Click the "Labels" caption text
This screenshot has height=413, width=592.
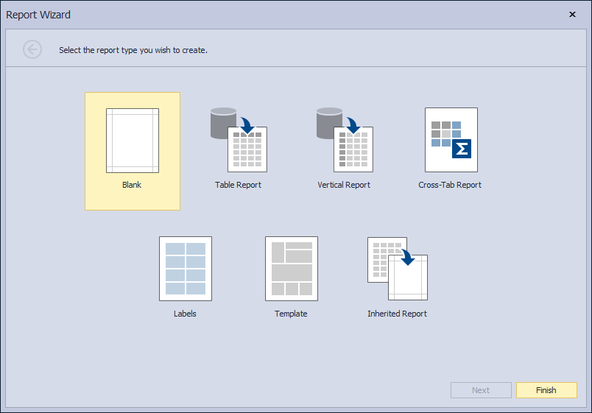coord(185,314)
